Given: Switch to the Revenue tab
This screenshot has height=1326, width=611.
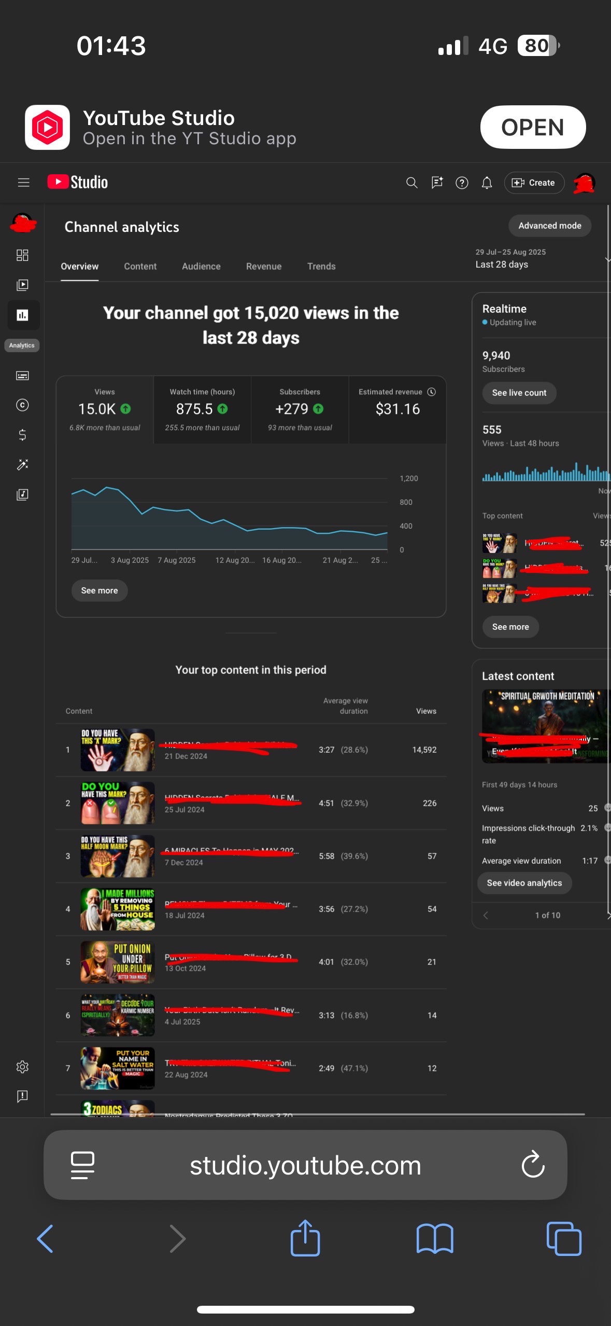Looking at the screenshot, I should [264, 266].
